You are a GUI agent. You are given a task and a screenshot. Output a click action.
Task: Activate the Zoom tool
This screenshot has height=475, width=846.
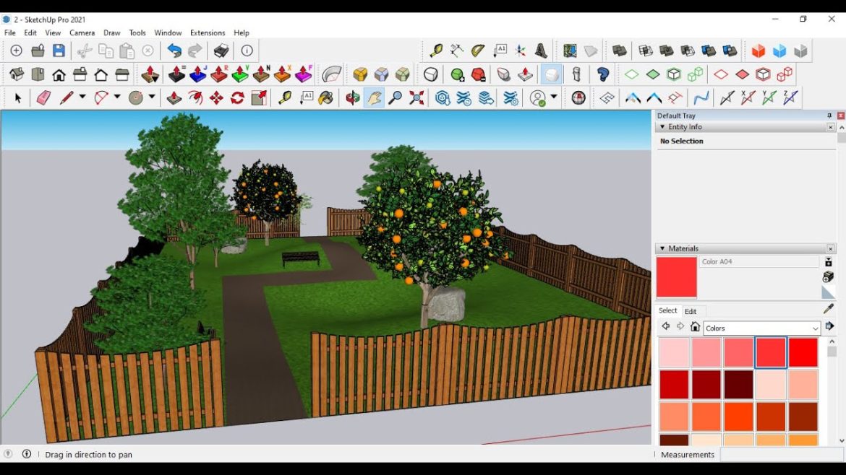click(396, 97)
